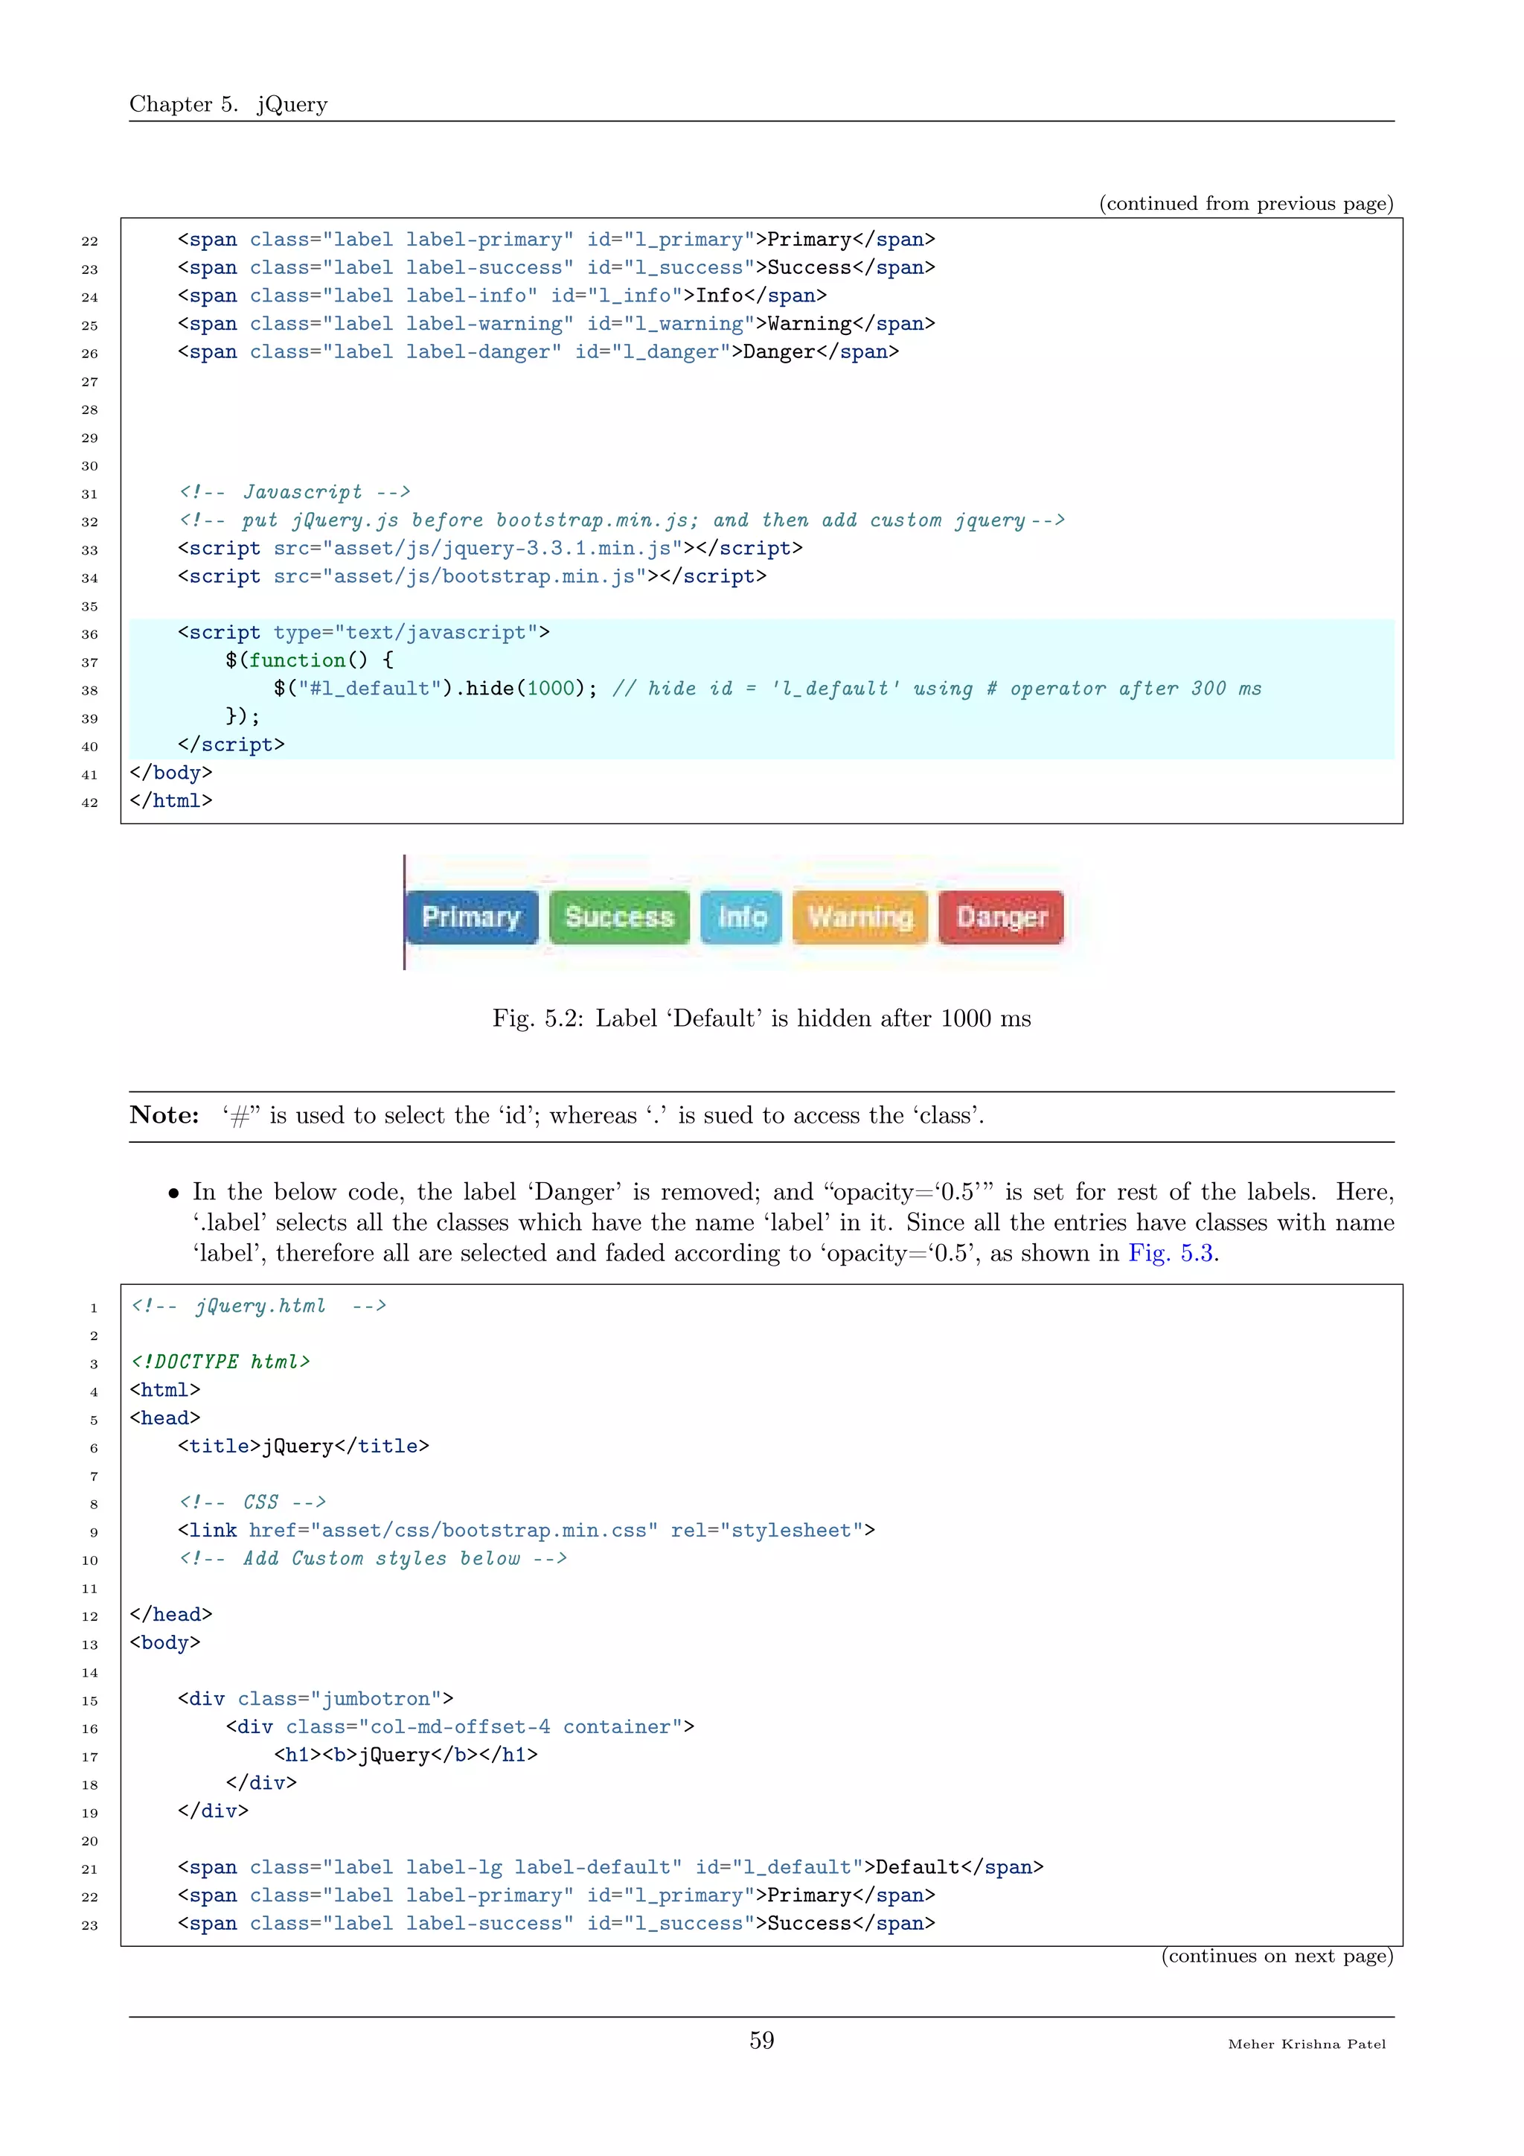This screenshot has width=1524, height=2156.
Task: Select the "$(function() {" line
Action: coord(310,661)
